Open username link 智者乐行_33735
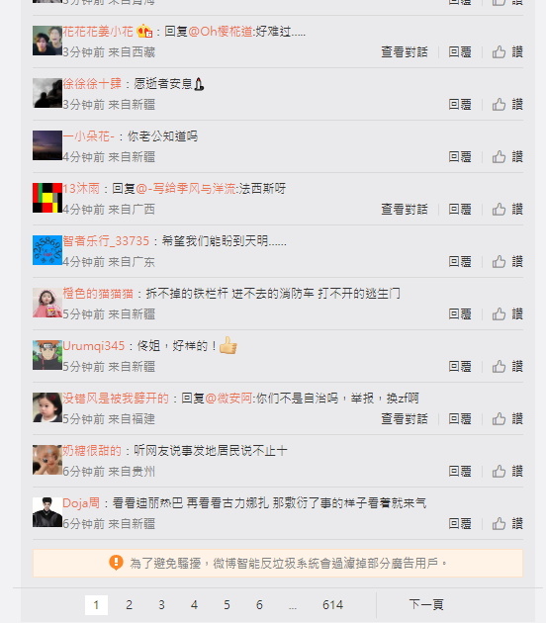The height and width of the screenshot is (623, 546). [106, 240]
